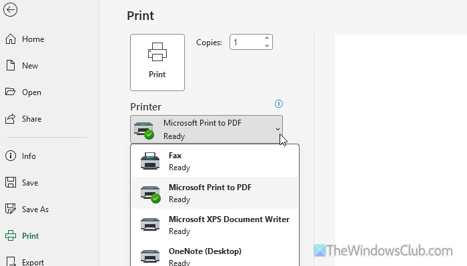Image resolution: width=467 pixels, height=266 pixels.
Task: Open the Info page label
Action: coord(29,156)
